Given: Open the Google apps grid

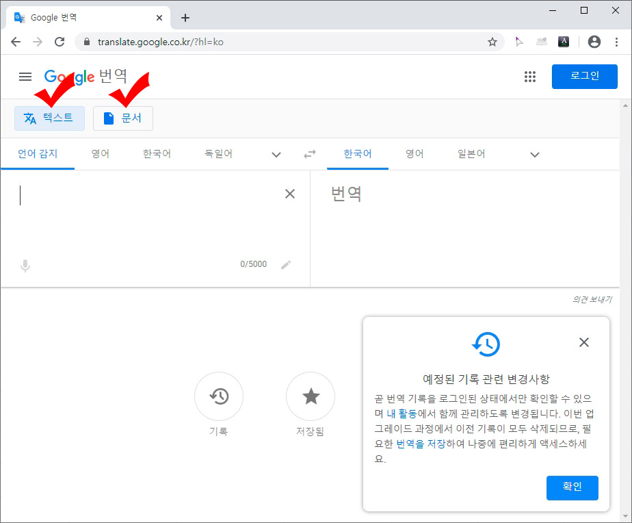Looking at the screenshot, I should 530,76.
